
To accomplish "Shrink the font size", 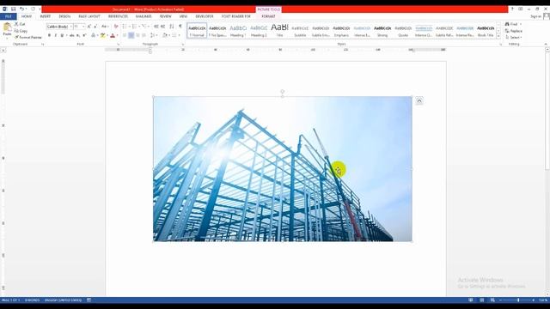I will coord(95,27).
